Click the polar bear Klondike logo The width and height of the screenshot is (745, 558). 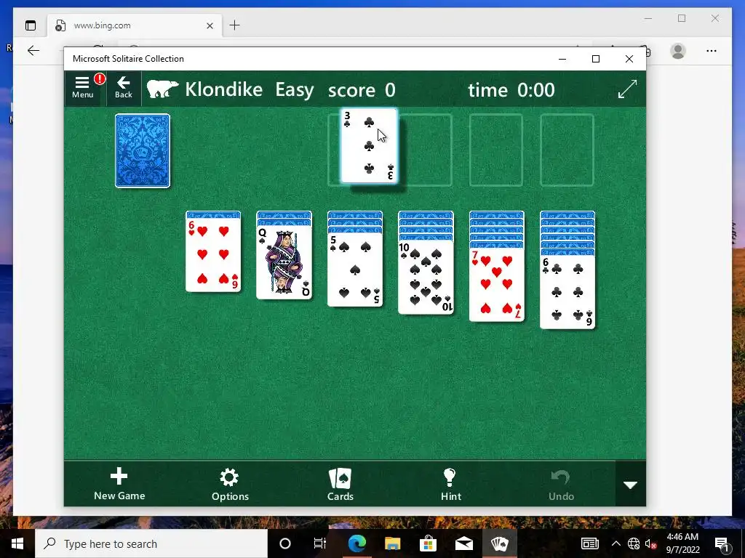(162, 89)
